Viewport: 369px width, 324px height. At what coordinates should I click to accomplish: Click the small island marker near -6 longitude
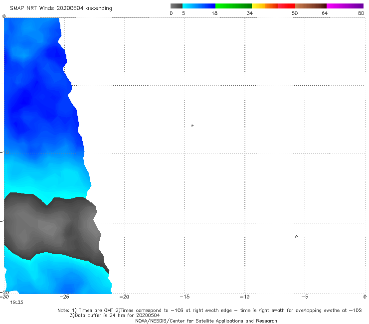[x=296, y=236]
